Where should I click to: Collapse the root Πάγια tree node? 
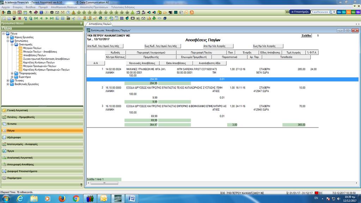click(4, 33)
